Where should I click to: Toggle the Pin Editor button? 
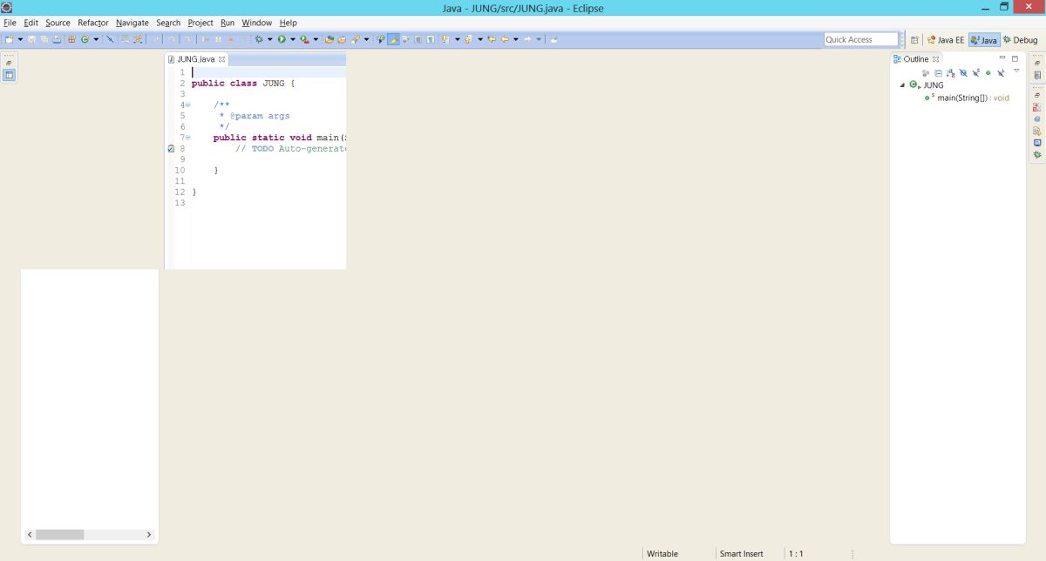click(554, 39)
